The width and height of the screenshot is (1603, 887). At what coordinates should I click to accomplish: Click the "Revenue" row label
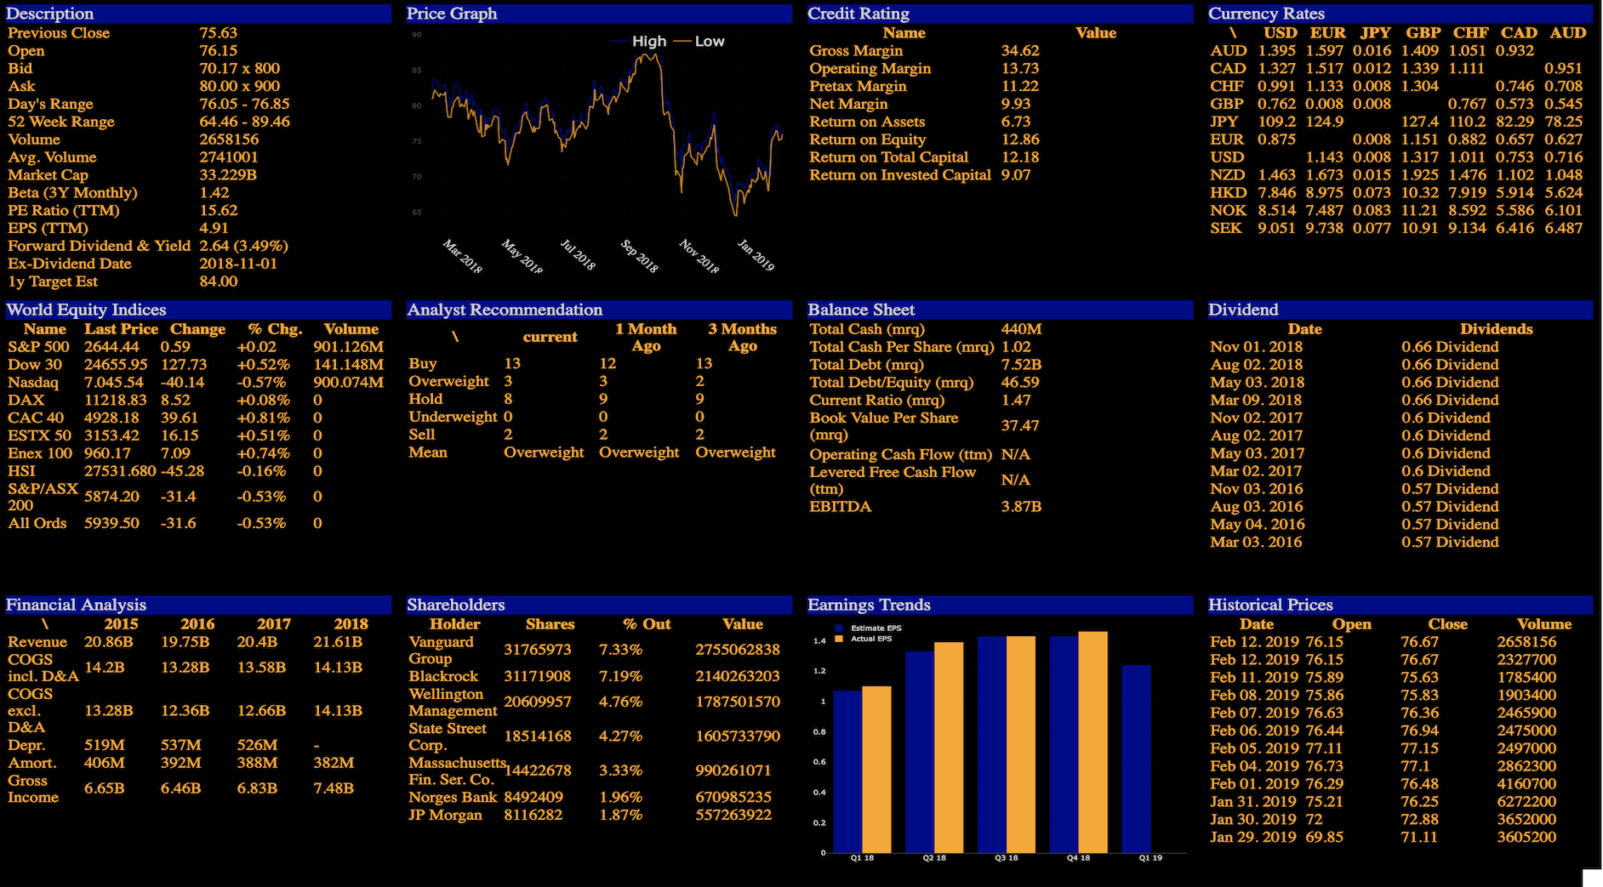[x=37, y=642]
